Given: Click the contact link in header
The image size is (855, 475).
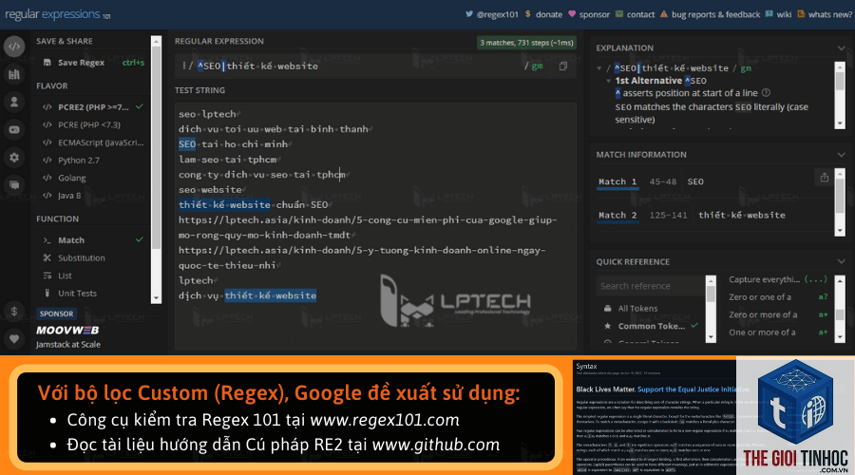Looking at the screenshot, I should (x=640, y=14).
